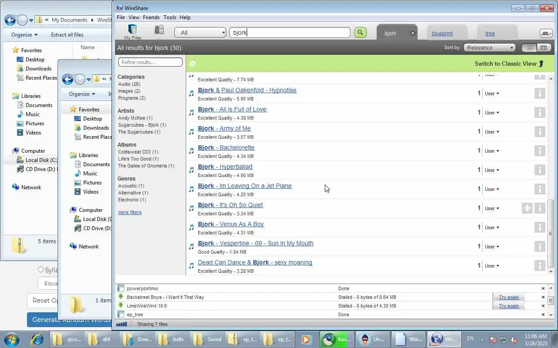
Task: Switch to the tree search tab
Action: coord(490,33)
